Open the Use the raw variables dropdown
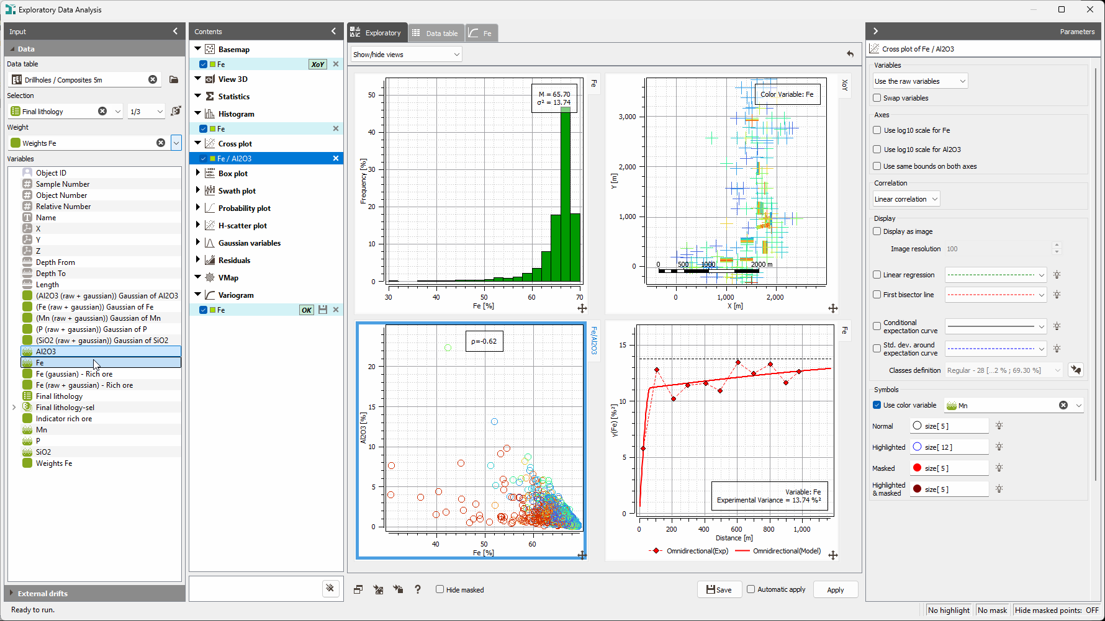The image size is (1105, 621). (920, 81)
